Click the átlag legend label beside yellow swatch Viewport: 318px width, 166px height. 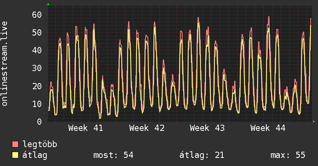coord(35,155)
